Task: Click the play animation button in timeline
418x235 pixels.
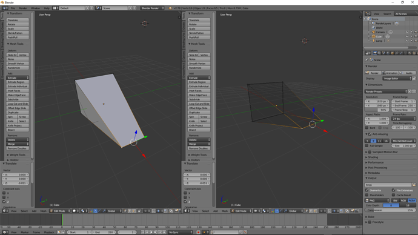Action: [x=156, y=233]
